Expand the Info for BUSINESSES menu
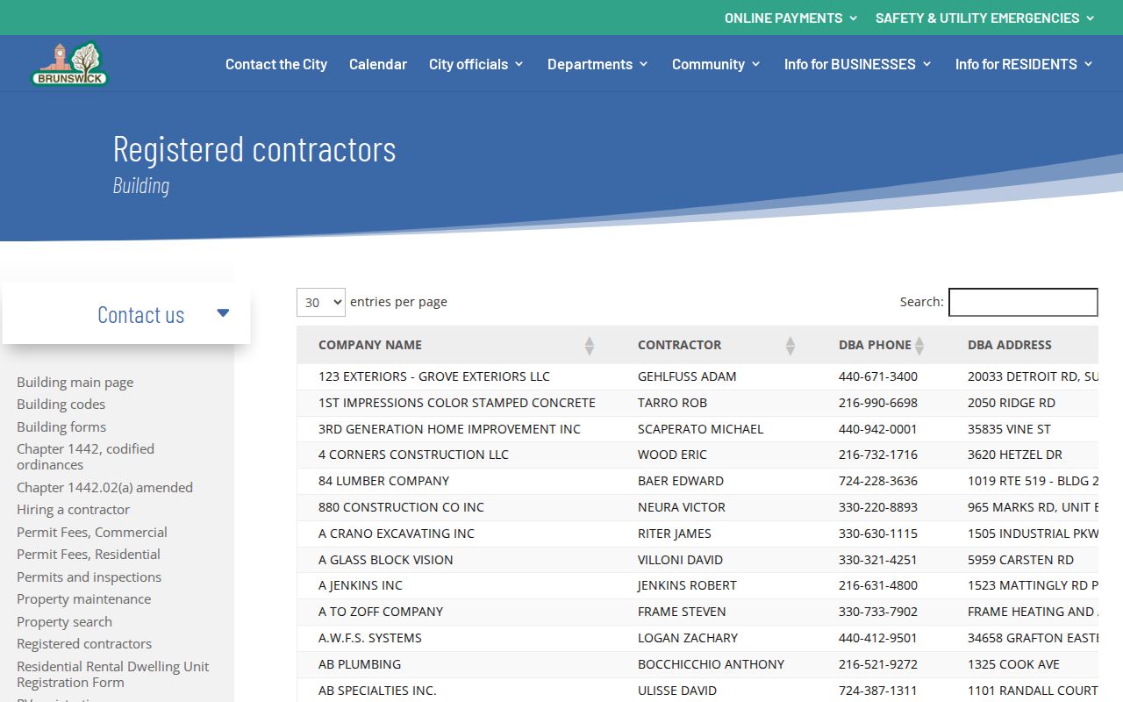This screenshot has height=702, width=1123. [x=858, y=64]
